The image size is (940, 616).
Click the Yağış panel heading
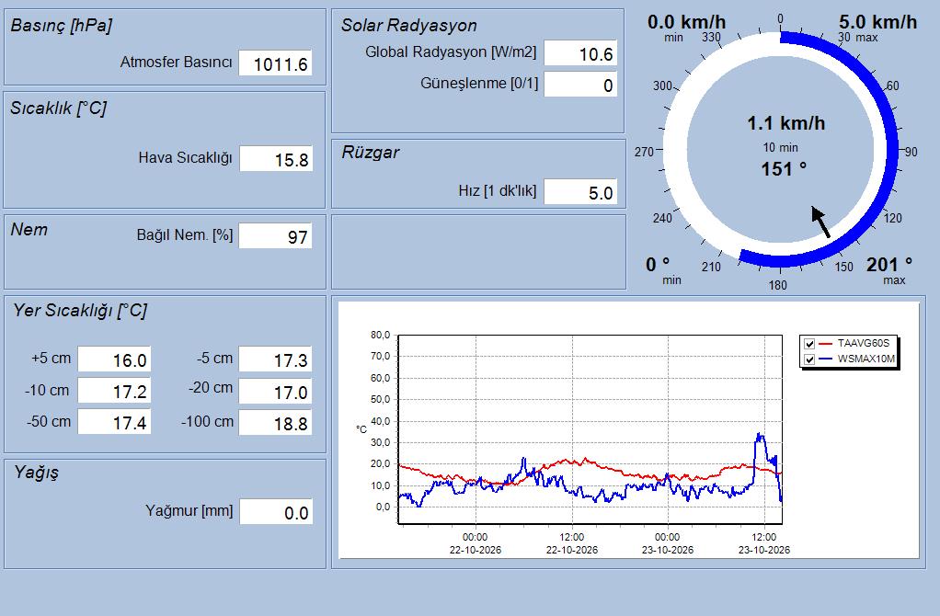[x=37, y=473]
